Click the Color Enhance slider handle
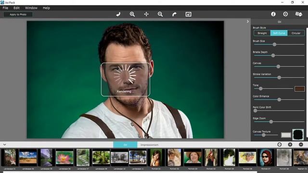Viewport: 308px width, 173px height. pyautogui.click(x=279, y=99)
